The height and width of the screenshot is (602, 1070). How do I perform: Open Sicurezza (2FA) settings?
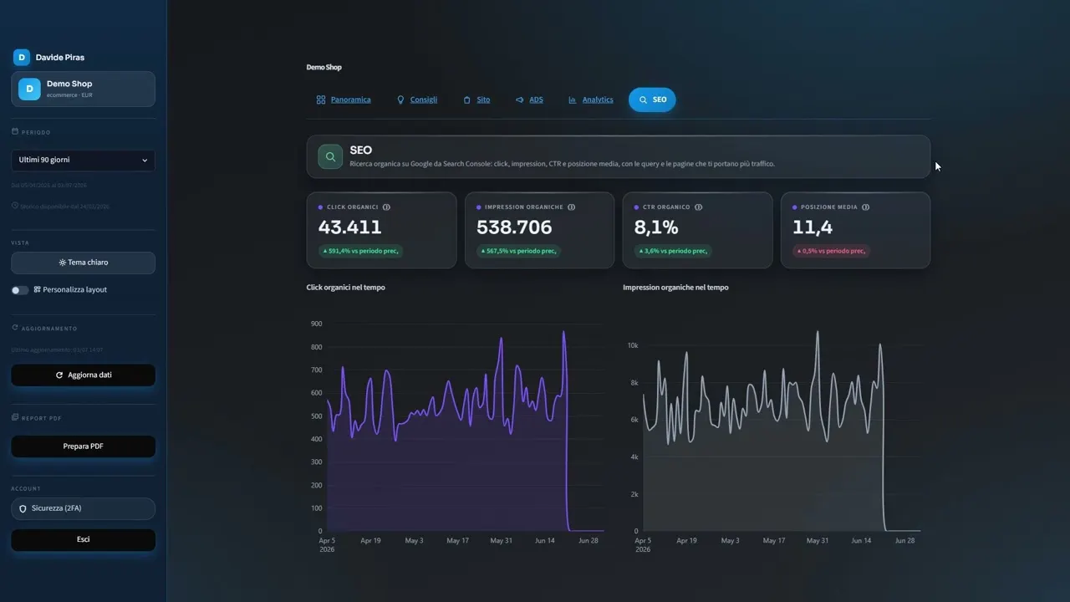point(83,508)
